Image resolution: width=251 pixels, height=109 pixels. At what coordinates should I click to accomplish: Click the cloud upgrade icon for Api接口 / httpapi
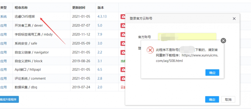(123, 69)
